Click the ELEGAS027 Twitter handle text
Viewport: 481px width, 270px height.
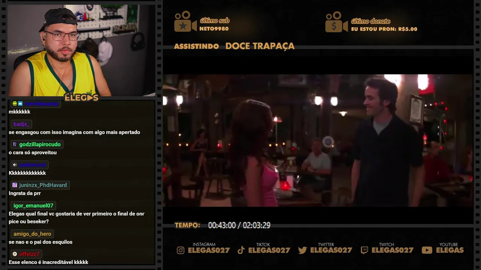tap(331, 250)
